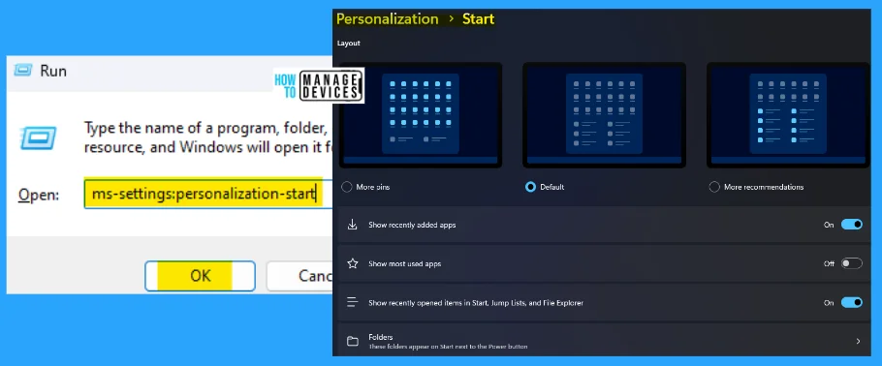Choose the More recommendations layout thumbnail
The image size is (882, 366).
tap(788, 114)
